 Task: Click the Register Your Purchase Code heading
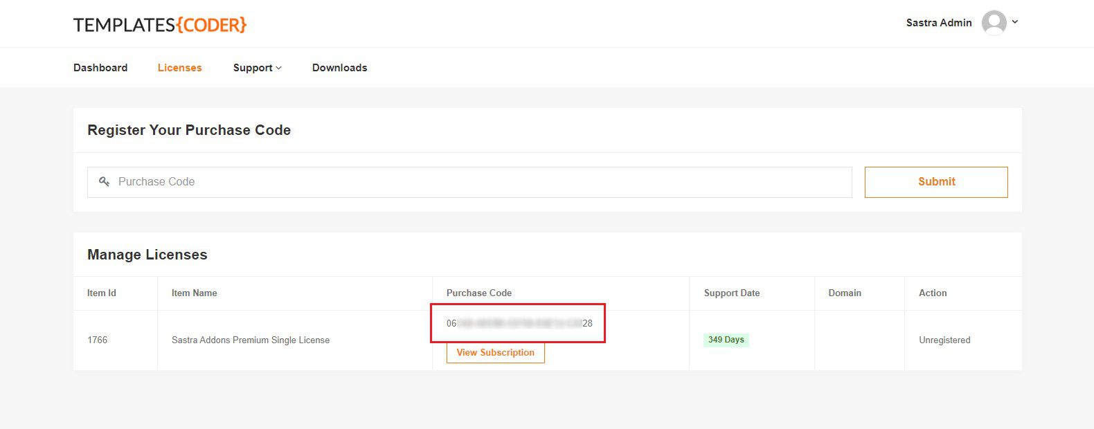click(189, 130)
